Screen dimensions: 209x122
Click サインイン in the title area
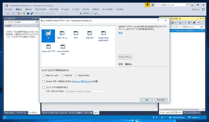tap(196, 10)
